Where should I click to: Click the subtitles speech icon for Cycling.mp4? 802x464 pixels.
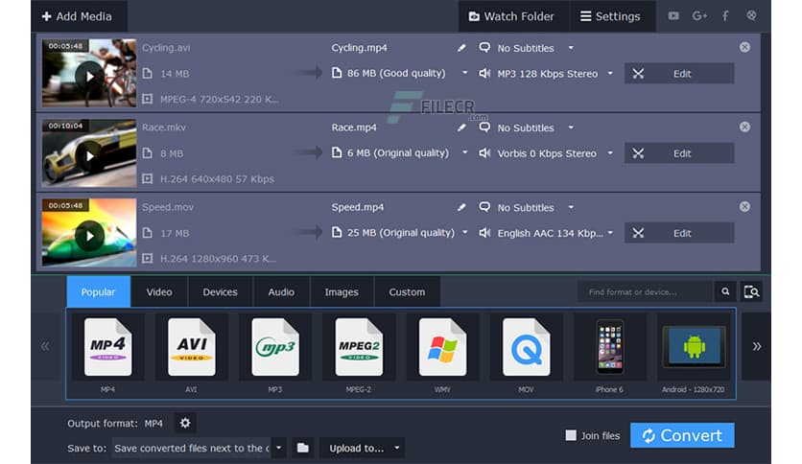484,48
